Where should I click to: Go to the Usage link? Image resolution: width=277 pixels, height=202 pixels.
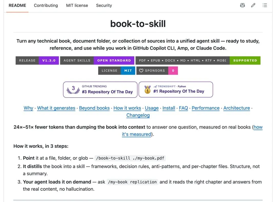tap(152, 108)
